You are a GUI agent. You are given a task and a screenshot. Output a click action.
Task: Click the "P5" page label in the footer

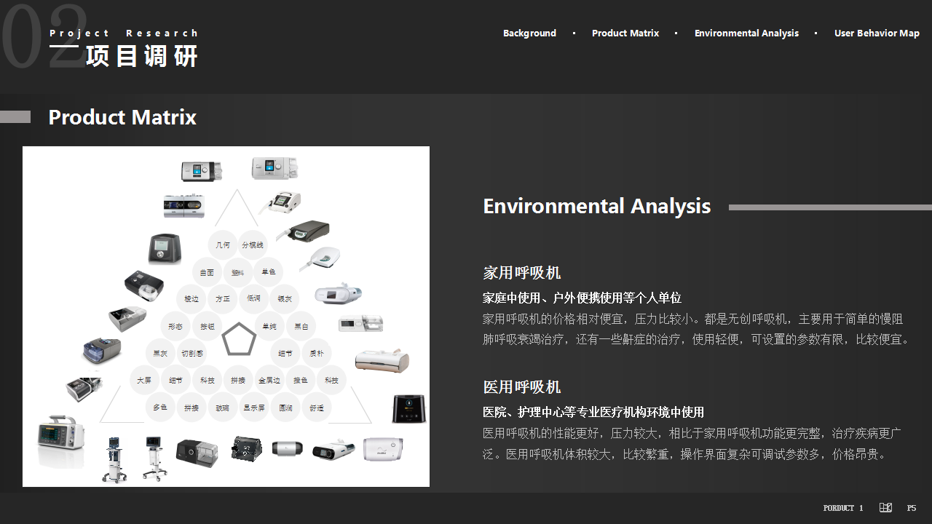[x=912, y=507]
